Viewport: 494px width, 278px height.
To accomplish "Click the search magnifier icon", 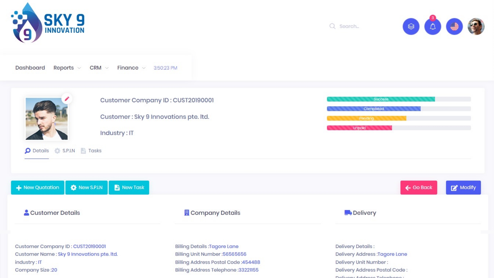I will tap(332, 26).
